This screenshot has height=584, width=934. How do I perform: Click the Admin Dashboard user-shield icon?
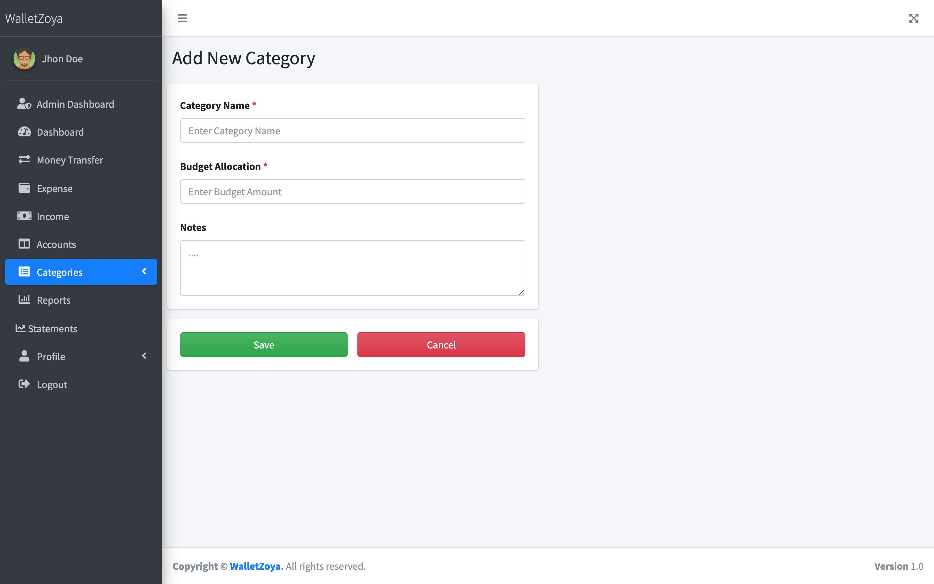(x=24, y=104)
